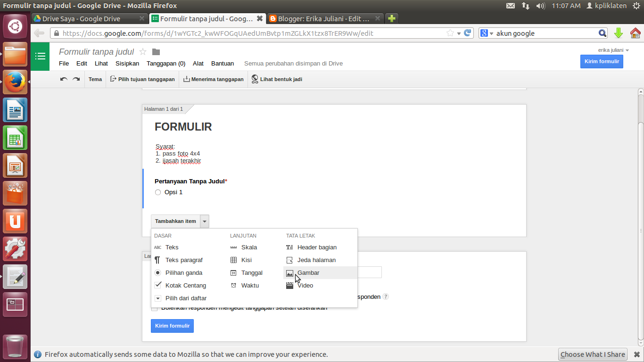Click the redo arrow in toolbar

tap(76, 79)
